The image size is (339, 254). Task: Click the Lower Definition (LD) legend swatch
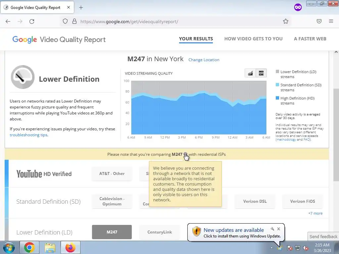click(277, 71)
